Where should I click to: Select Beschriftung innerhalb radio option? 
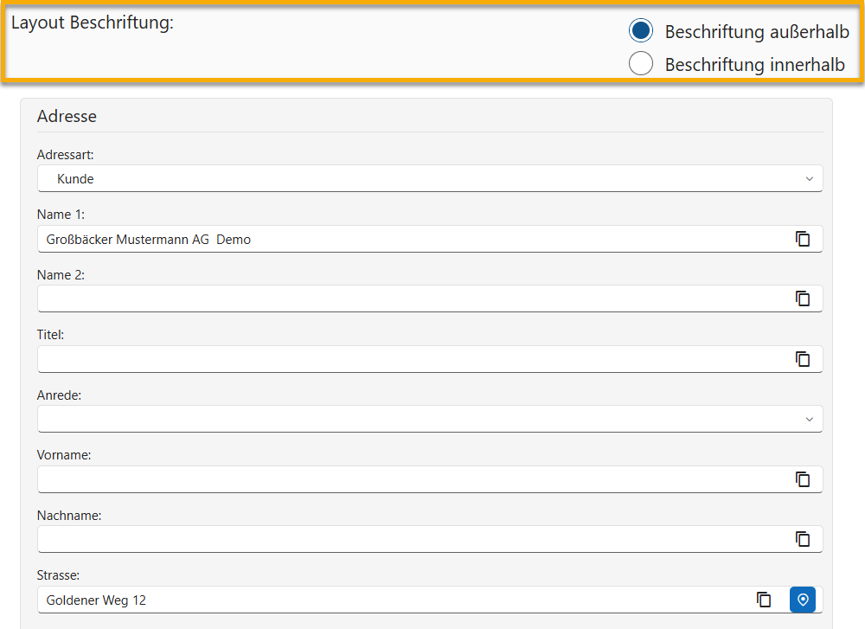pos(641,64)
